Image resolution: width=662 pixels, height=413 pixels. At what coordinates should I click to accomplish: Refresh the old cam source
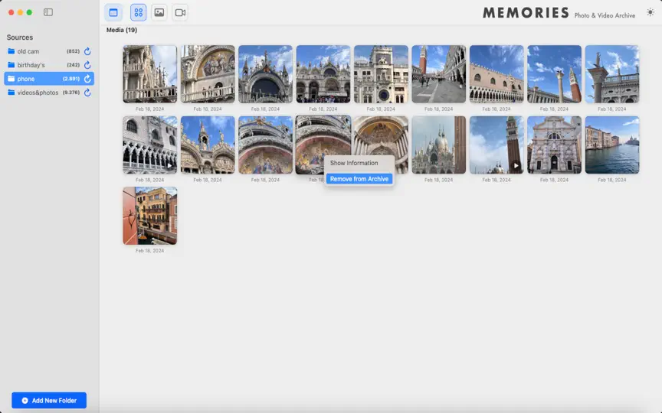(87, 51)
